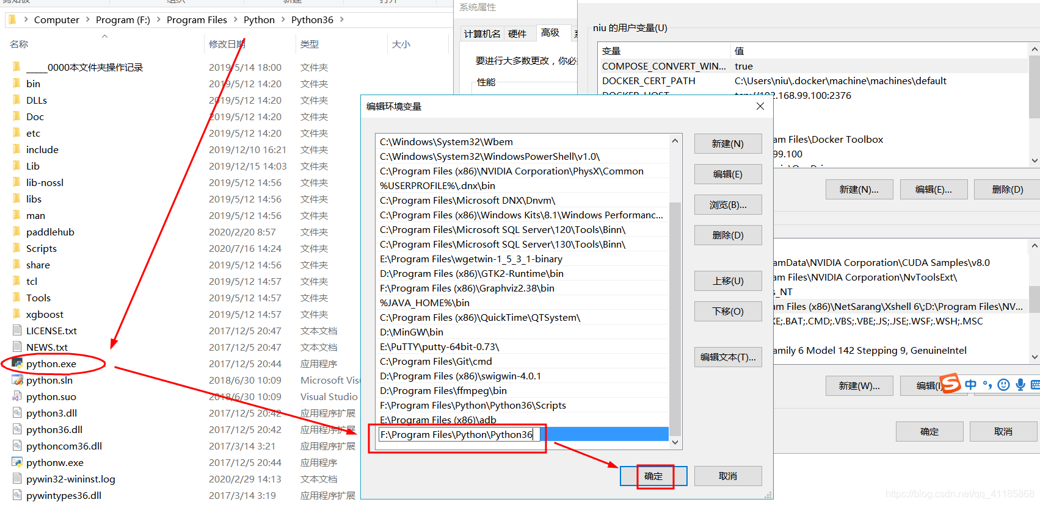Screen dimensions: 1040x505
Task: Expand breadcrumb arrow after Python
Action: click(283, 20)
